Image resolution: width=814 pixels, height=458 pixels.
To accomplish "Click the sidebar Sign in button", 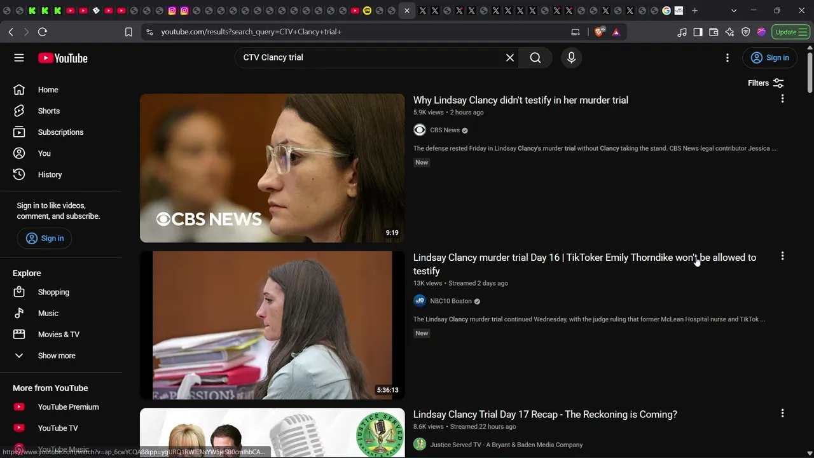I will [45, 239].
